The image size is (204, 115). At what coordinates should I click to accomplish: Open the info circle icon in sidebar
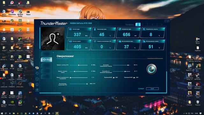(37, 84)
